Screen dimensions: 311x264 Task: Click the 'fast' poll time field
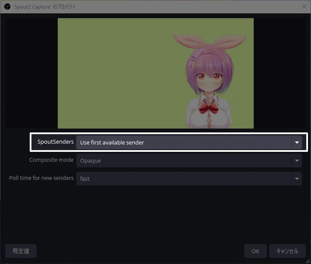coord(189,179)
